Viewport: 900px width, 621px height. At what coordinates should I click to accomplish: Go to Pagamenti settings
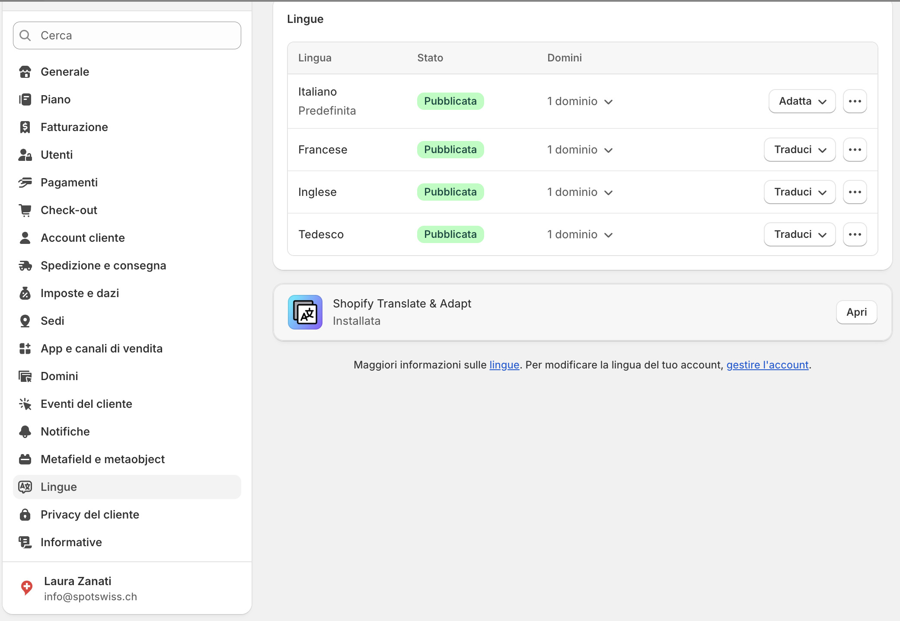pos(69,182)
